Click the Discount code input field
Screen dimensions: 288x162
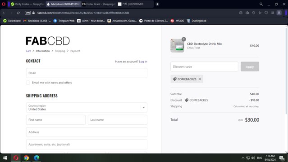tap(204, 66)
